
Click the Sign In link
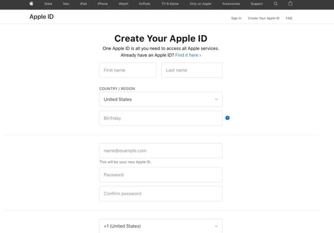coord(236,18)
